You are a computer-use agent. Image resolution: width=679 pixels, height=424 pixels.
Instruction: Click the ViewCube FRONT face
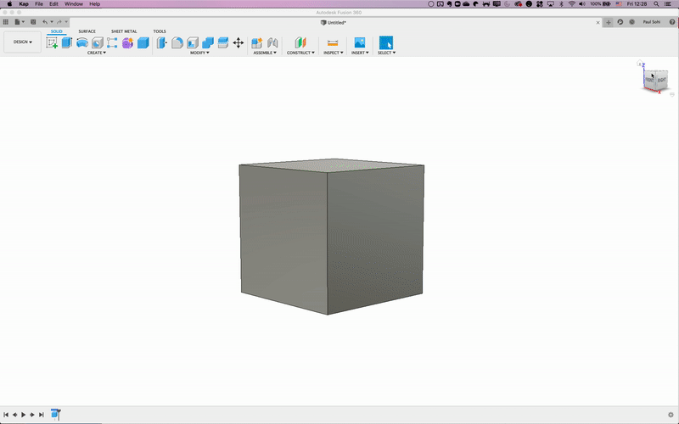(649, 80)
